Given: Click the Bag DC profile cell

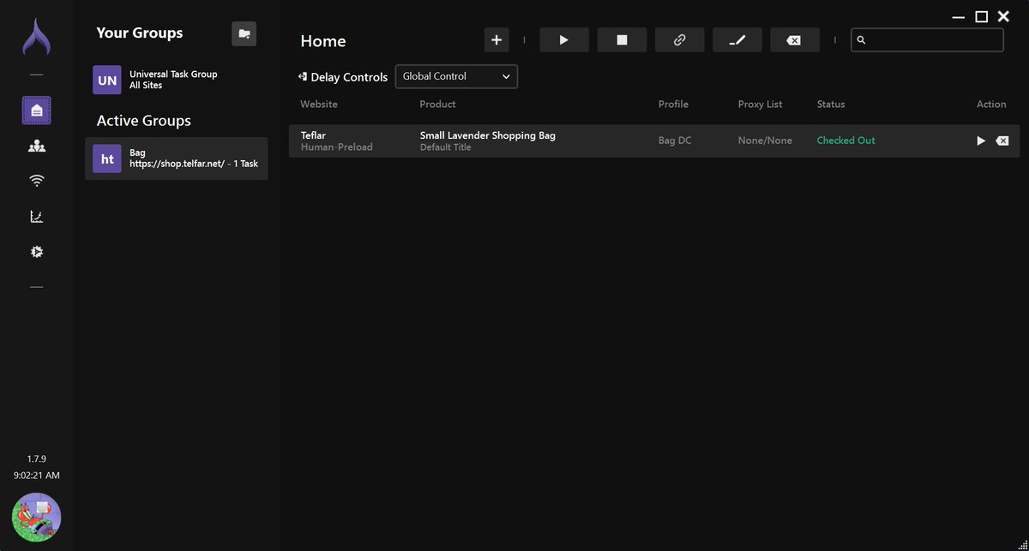Looking at the screenshot, I should [674, 141].
